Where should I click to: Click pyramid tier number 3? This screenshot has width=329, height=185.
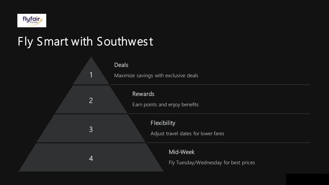tap(91, 129)
